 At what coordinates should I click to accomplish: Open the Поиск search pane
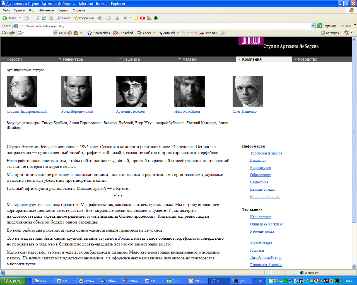pos(64,18)
